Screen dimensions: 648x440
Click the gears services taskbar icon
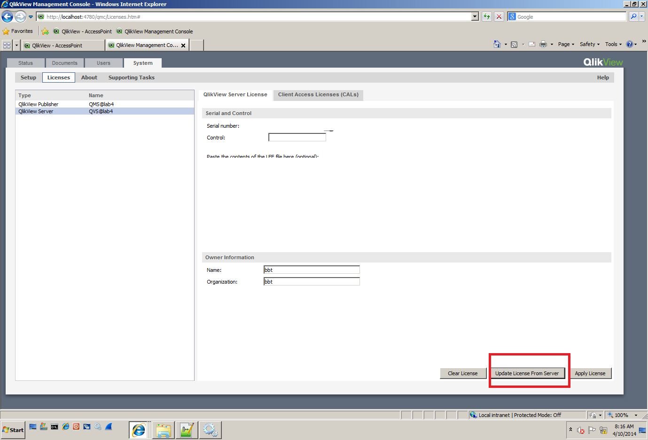(210, 430)
